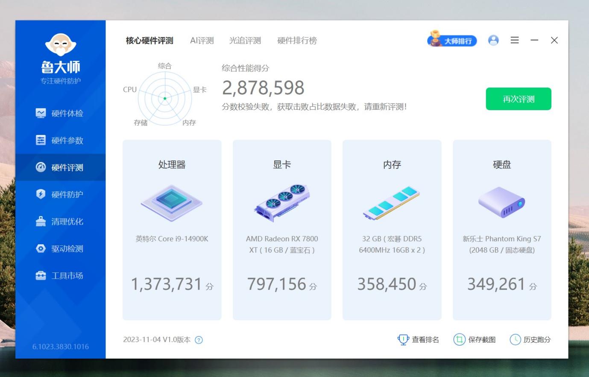Open the hamburger menu icon
This screenshot has height=377, width=589.
point(515,40)
